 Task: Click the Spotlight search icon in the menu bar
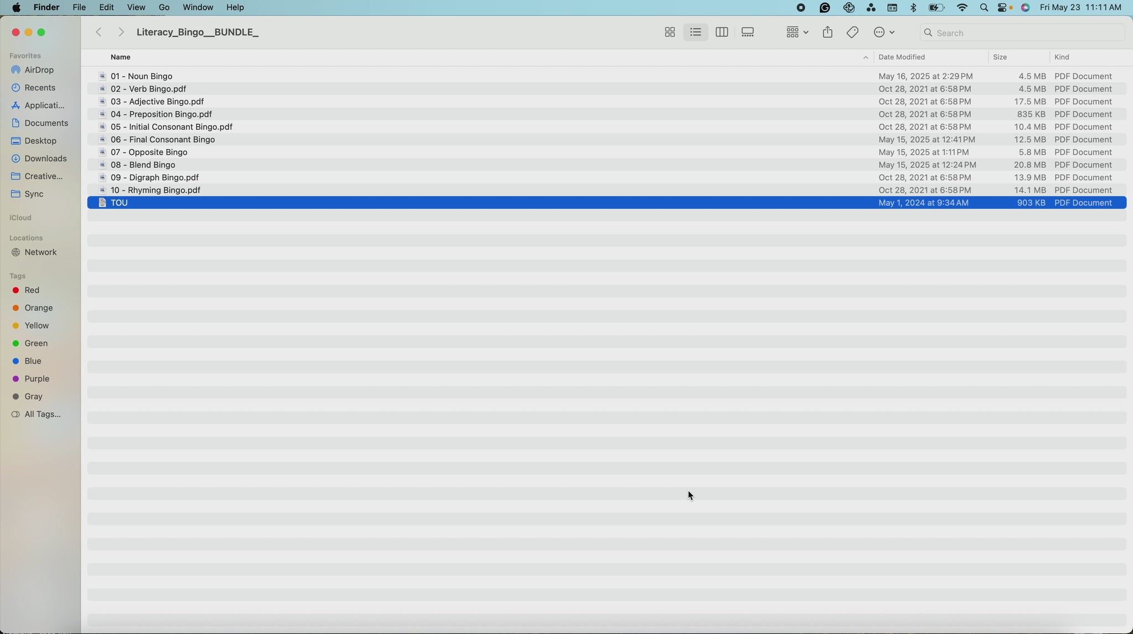pyautogui.click(x=984, y=8)
